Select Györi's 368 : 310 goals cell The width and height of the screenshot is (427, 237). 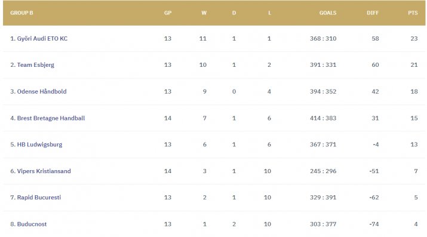pos(323,39)
